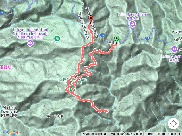Click Report a map error

pos(168,134)
